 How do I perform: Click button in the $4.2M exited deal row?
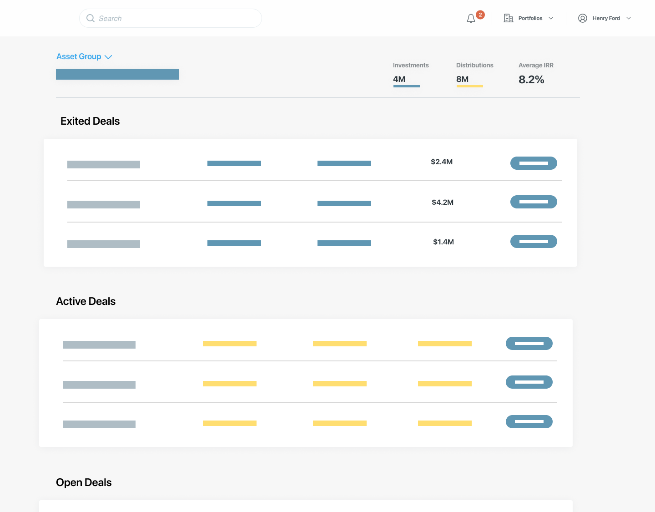534,202
